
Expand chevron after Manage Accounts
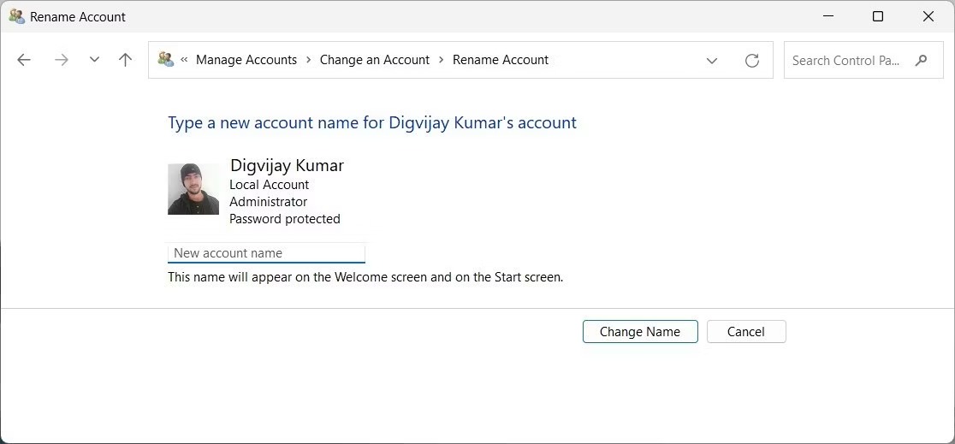click(308, 60)
